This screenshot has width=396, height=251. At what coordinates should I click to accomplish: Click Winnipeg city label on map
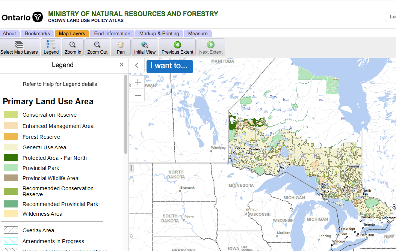pyautogui.click(x=218, y=147)
